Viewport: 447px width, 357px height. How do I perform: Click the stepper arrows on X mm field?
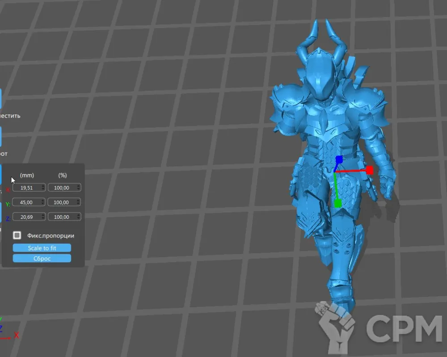tap(42, 188)
